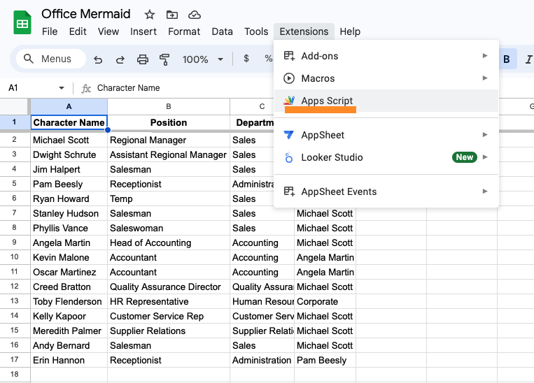Viewport: 534px width, 383px height.
Task: Format as currency with the dollar sign
Action: 246,59
